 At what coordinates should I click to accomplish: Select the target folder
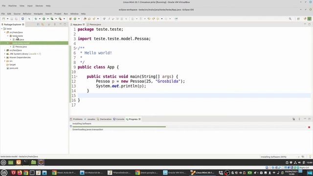[12, 65]
